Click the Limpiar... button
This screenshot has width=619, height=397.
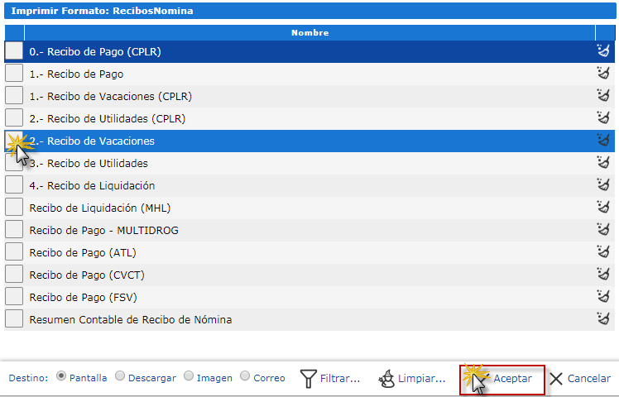coord(412,379)
